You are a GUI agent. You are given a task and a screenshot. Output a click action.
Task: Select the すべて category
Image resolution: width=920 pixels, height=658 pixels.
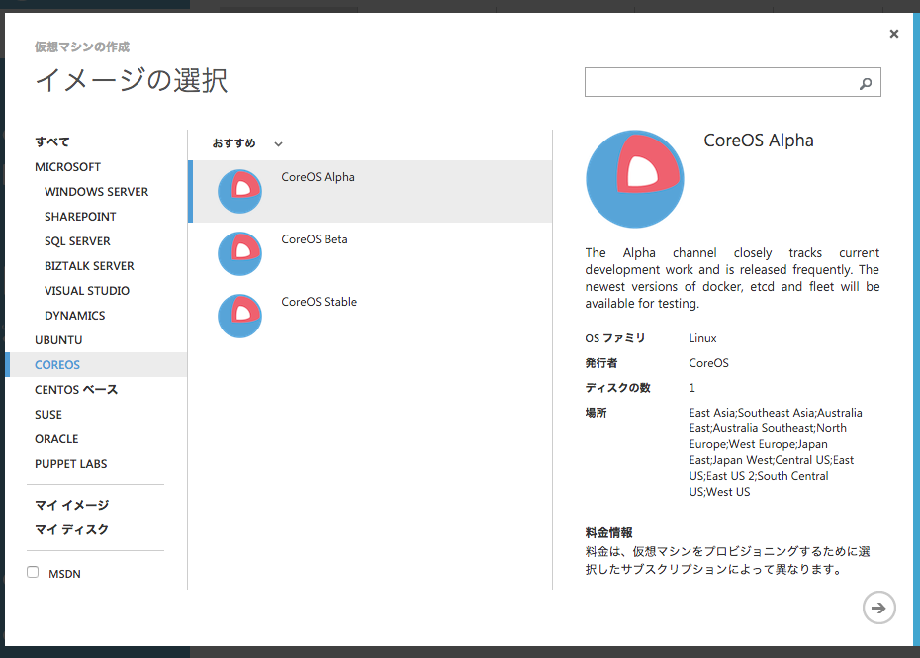[52, 142]
